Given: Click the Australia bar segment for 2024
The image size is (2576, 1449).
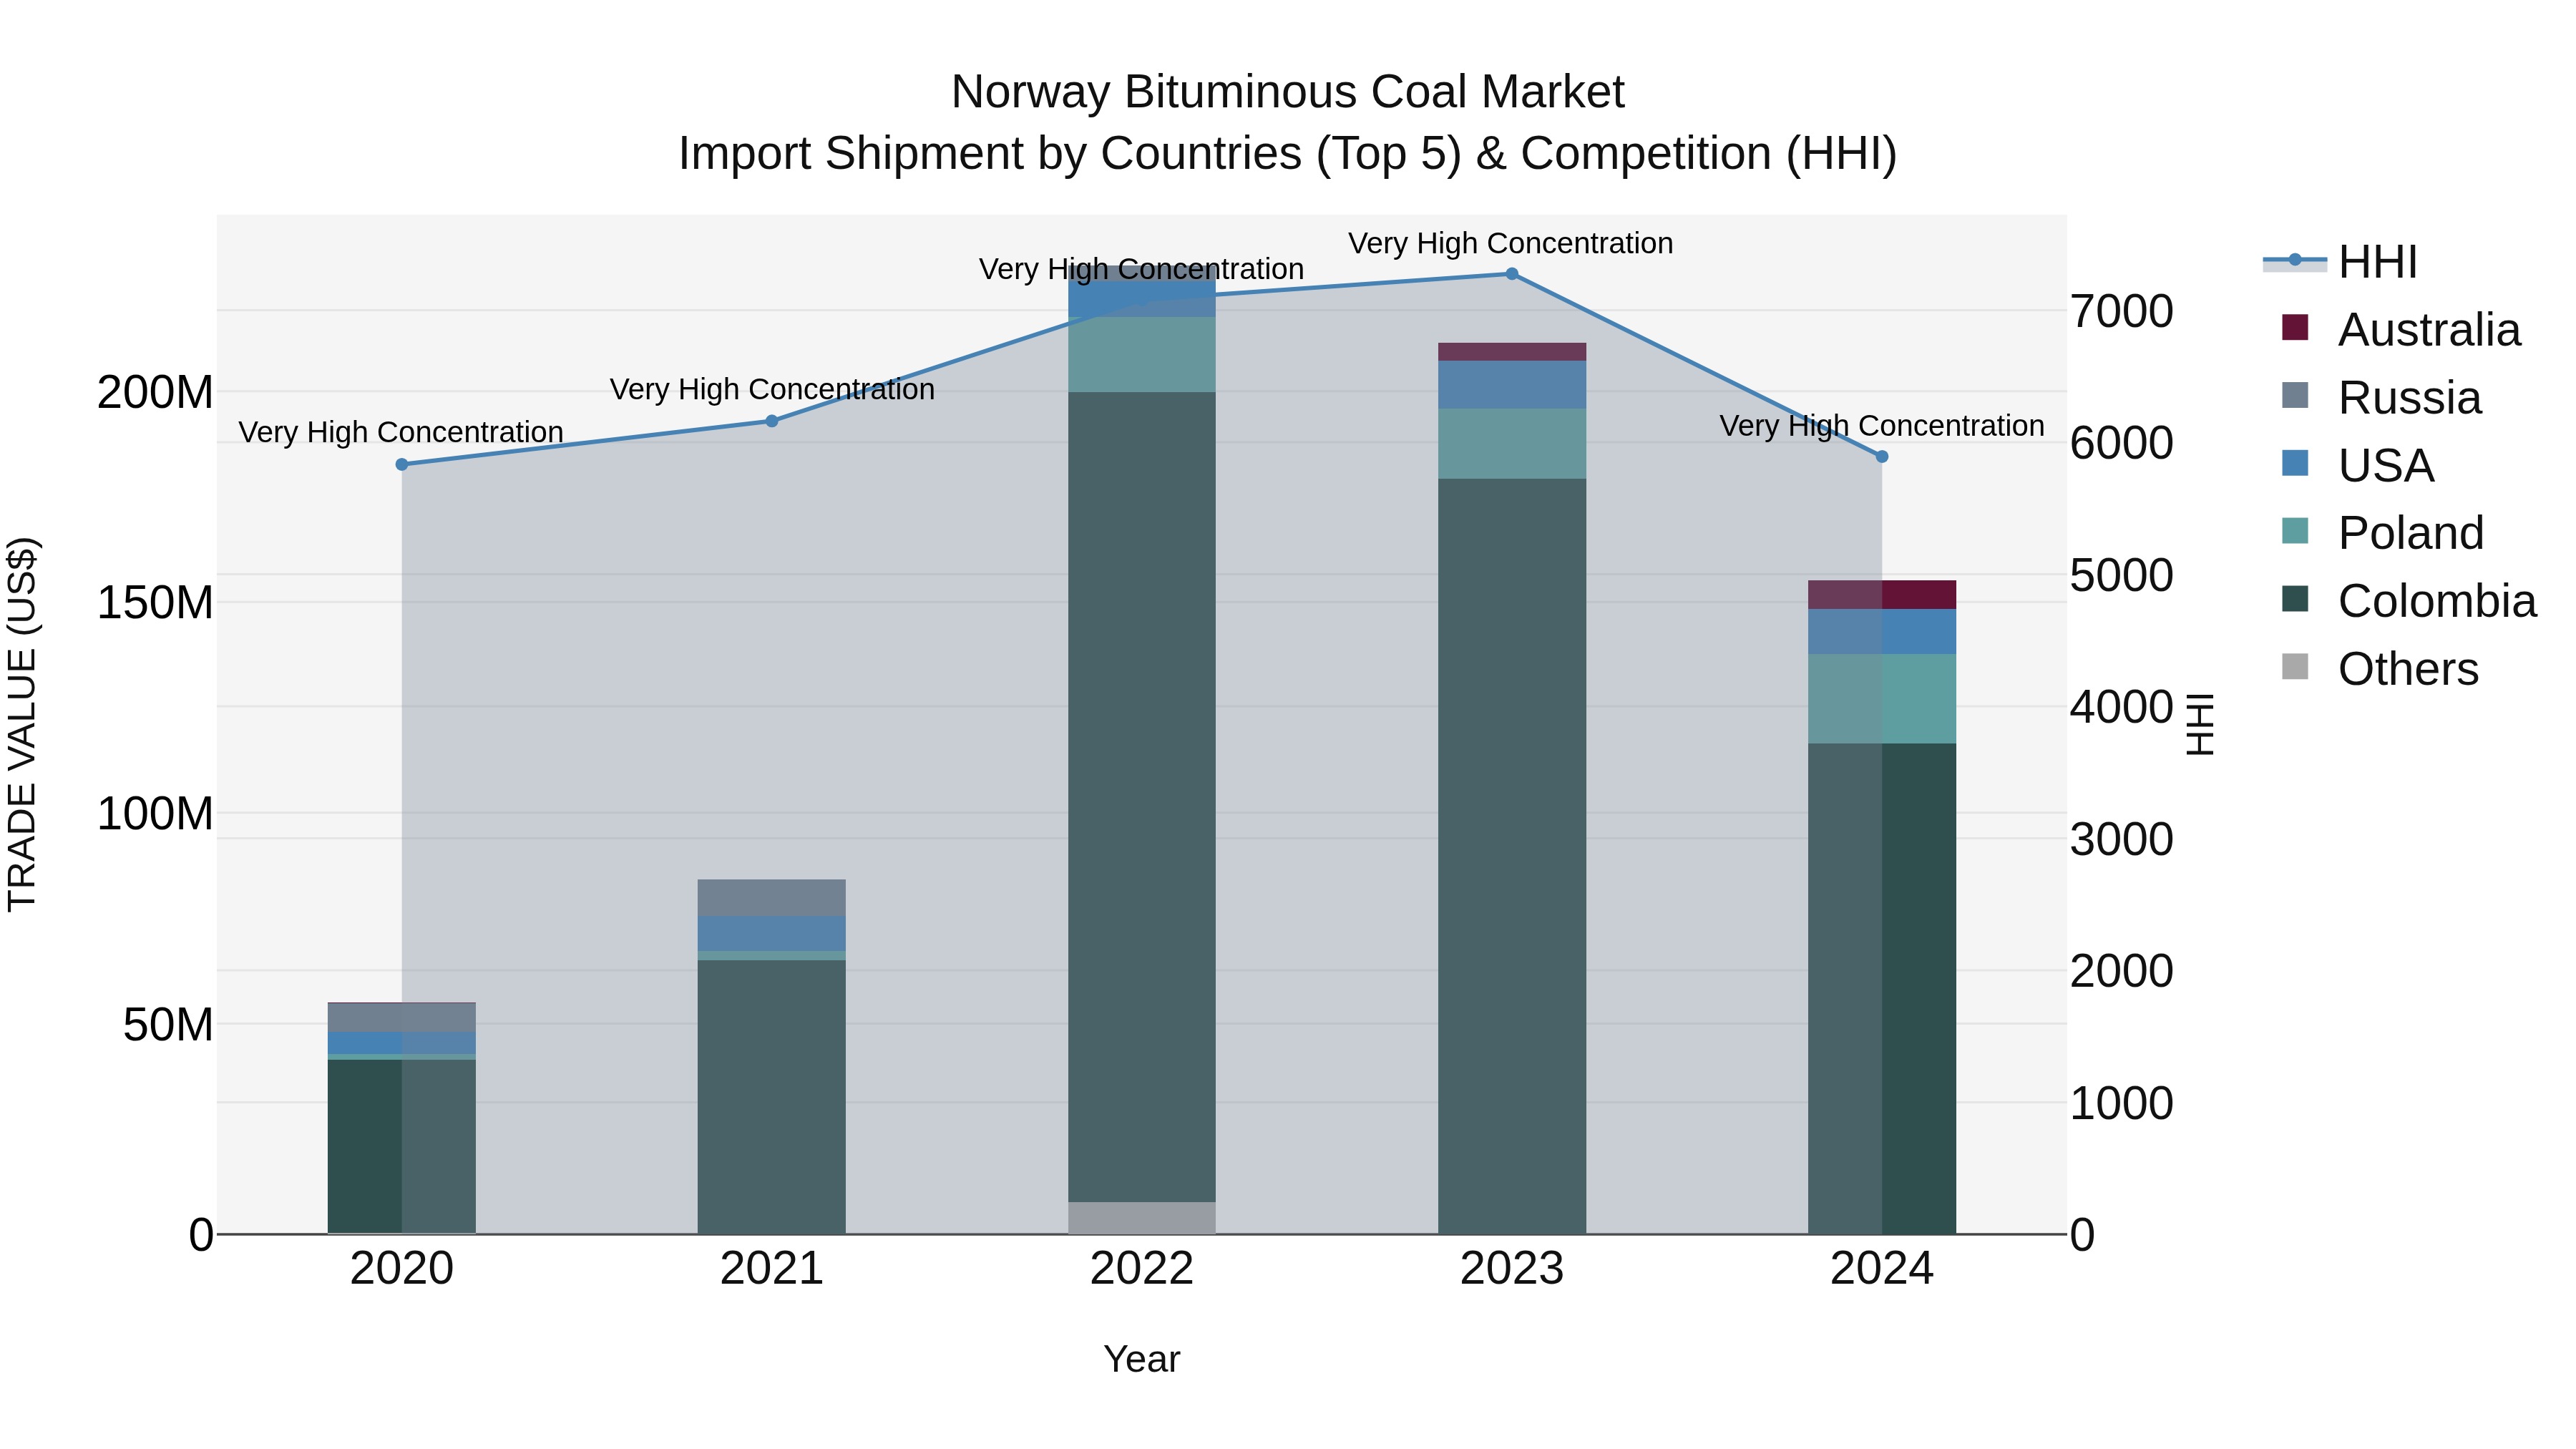Looking at the screenshot, I should click(1882, 595).
